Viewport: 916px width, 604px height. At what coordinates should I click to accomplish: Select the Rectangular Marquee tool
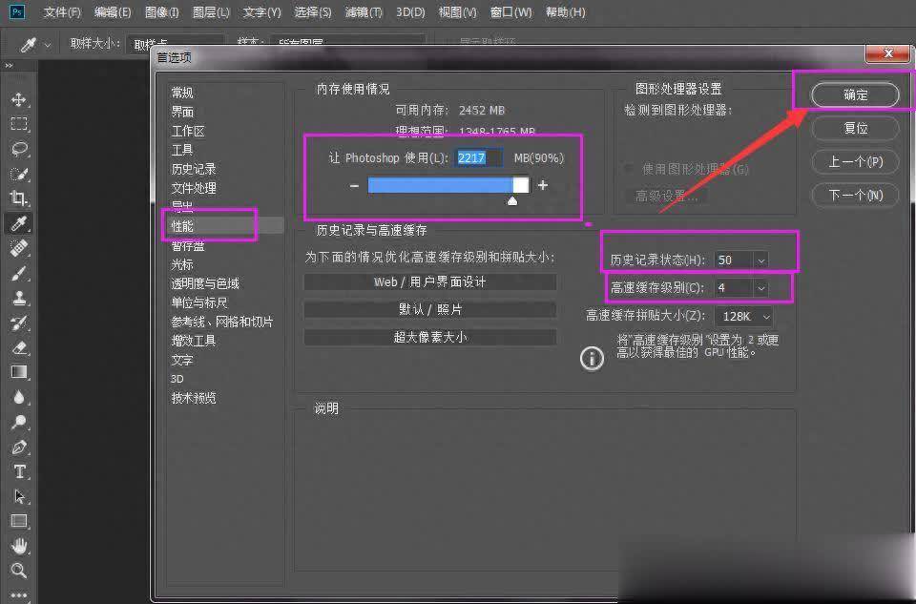19,124
